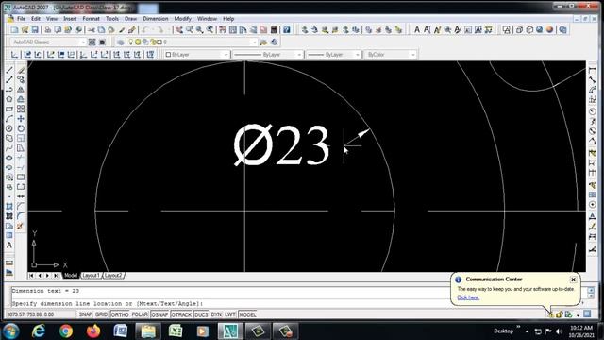Switch to the Layout2 tab
This screenshot has height=340, width=604.
[113, 275]
